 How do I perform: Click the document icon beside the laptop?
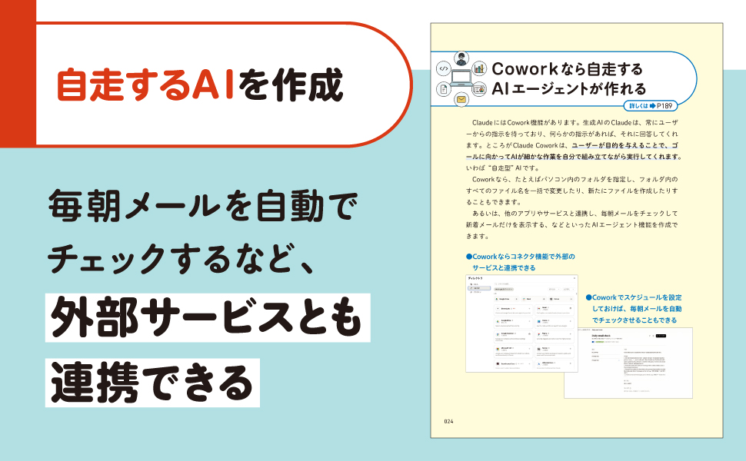click(444, 89)
